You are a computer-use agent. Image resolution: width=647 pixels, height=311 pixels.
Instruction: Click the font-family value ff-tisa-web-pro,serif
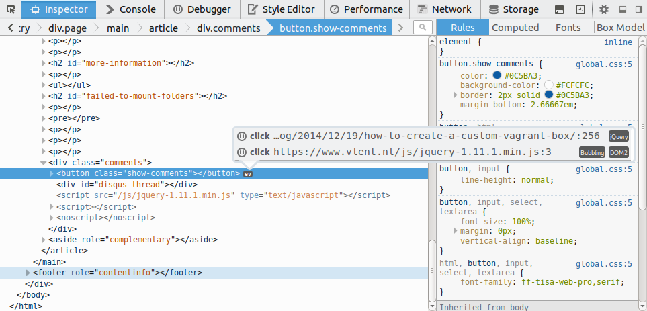(570, 283)
